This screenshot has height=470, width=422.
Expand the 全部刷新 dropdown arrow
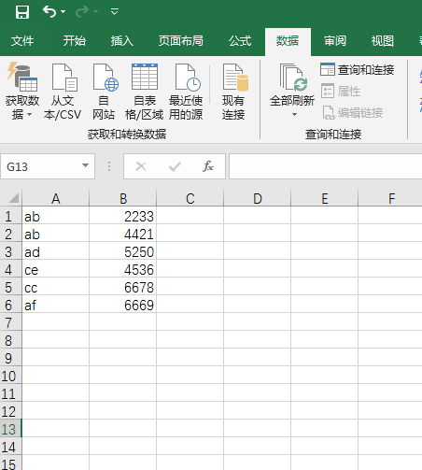coord(294,115)
